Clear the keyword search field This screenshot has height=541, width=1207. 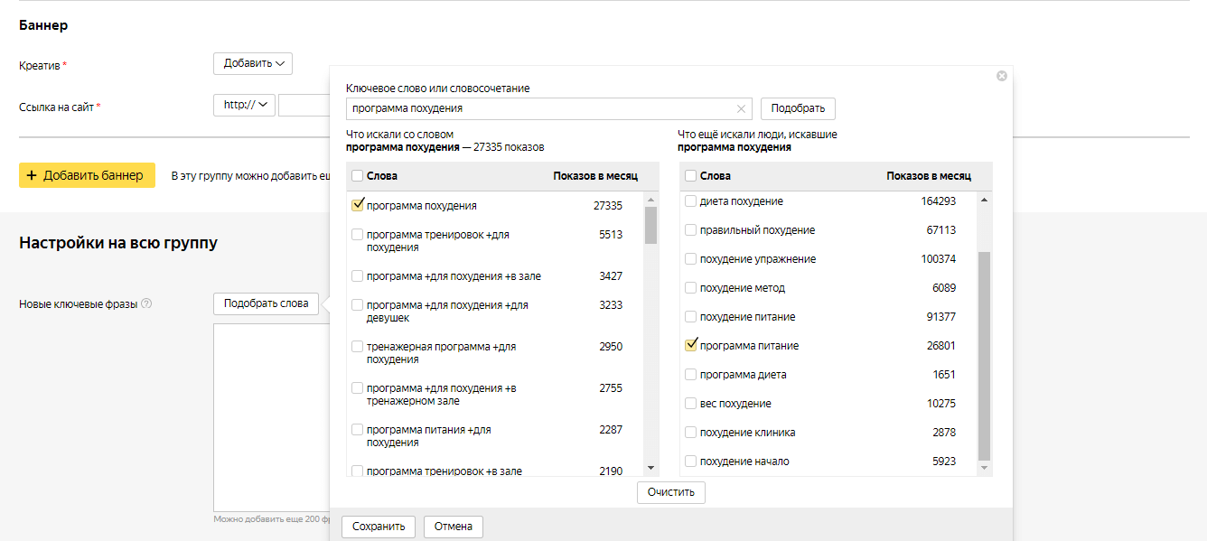[741, 108]
